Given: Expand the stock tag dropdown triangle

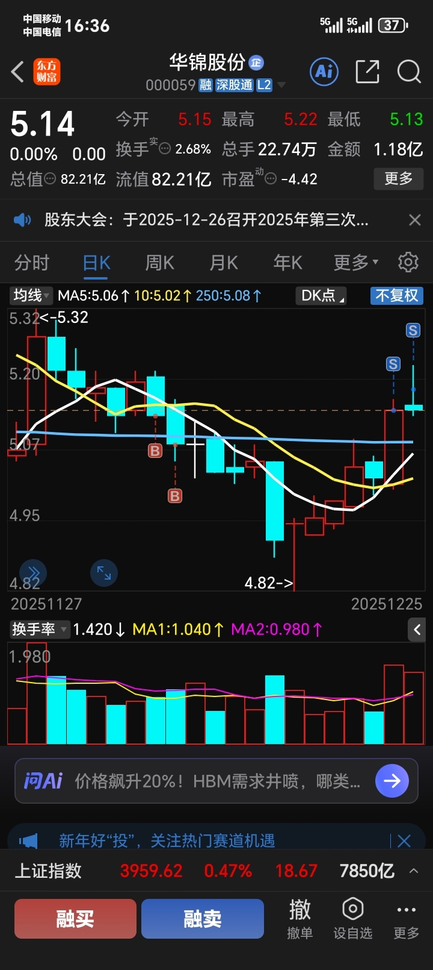Looking at the screenshot, I should click(281, 86).
